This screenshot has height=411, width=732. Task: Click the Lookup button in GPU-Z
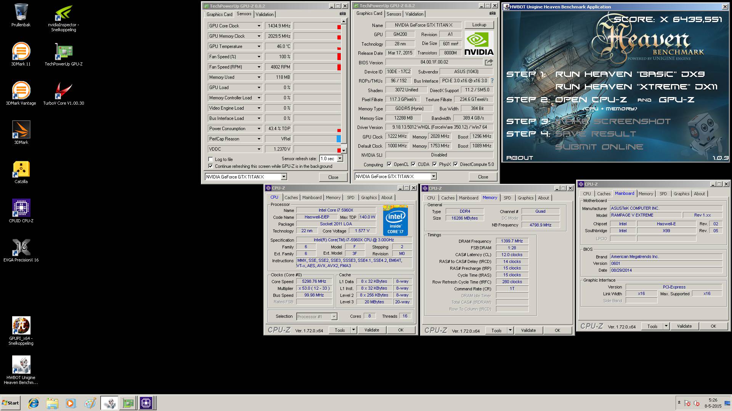click(479, 25)
